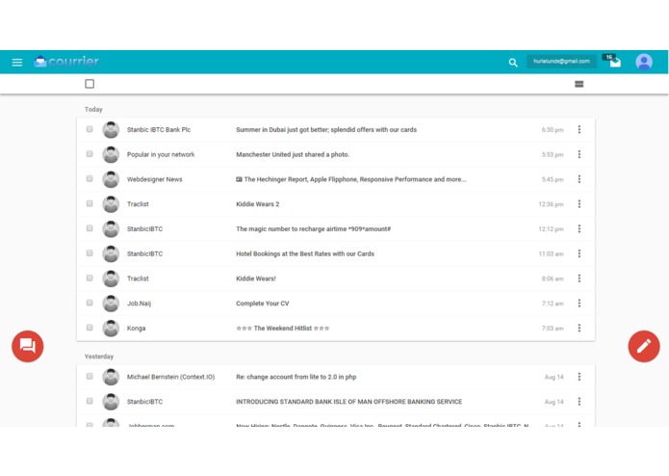Open more options for Webdesigner News email
669x476 pixels.
tap(579, 179)
